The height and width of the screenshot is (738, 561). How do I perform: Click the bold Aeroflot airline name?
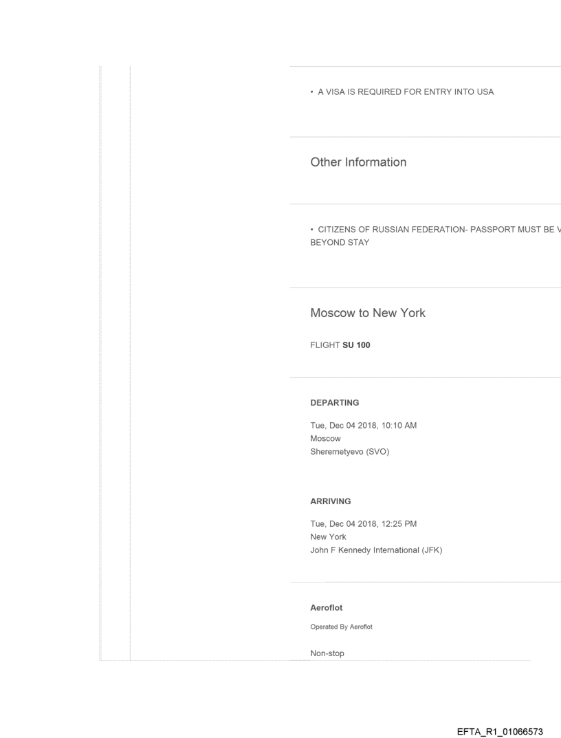pos(327,608)
